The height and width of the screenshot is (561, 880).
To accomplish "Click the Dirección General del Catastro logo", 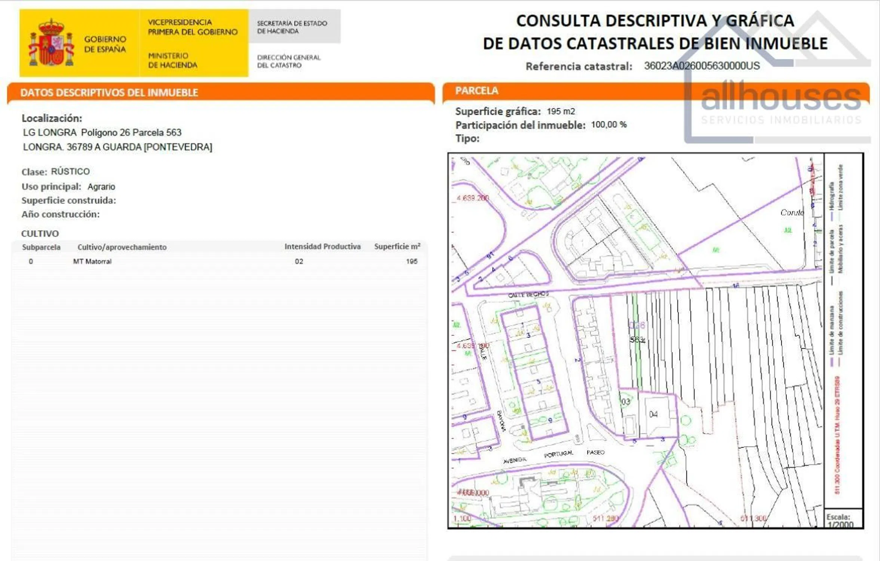I will click(288, 61).
